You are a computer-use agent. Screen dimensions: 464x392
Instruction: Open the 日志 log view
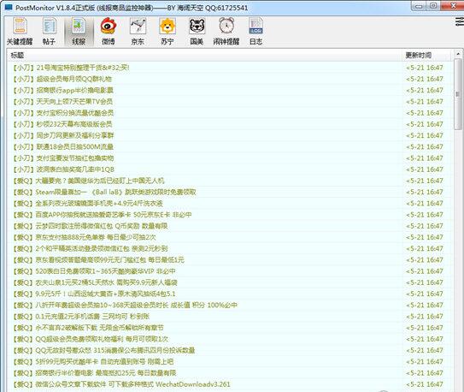[256, 31]
